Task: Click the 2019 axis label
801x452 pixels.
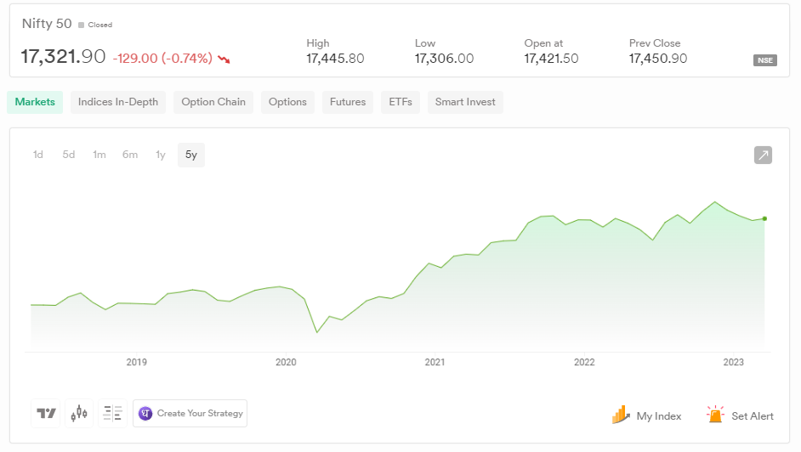Action: click(136, 362)
